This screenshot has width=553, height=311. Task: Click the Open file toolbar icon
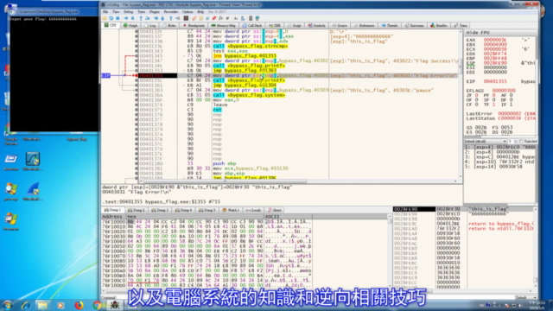[x=104, y=18]
